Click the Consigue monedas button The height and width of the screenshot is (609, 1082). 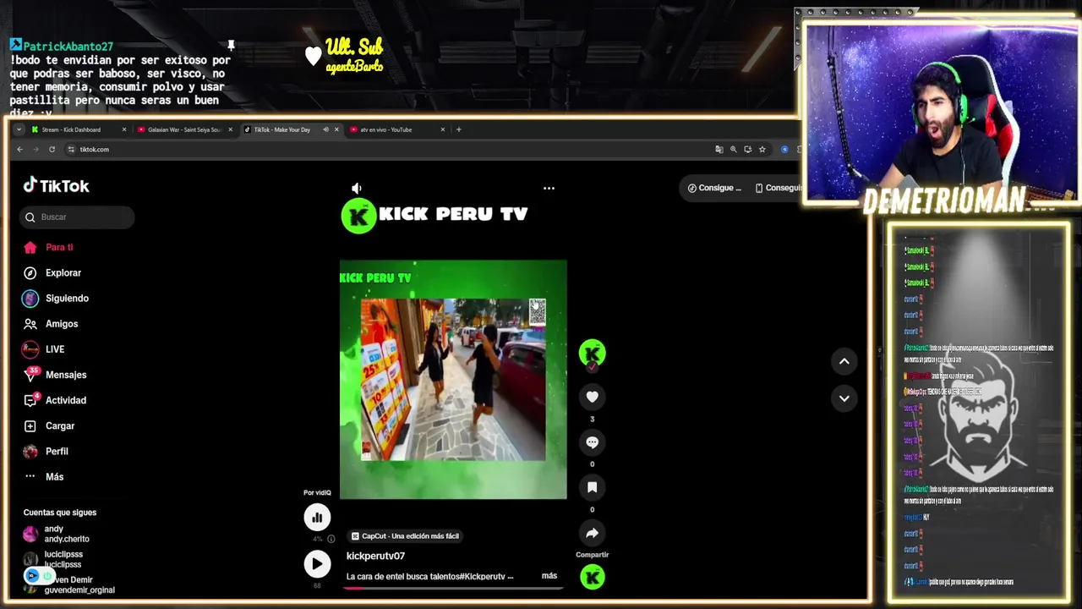click(715, 188)
